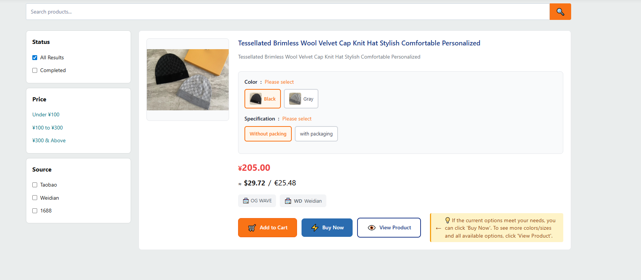Click the black hat color thumbnail
The image size is (641, 280).
[256, 99]
